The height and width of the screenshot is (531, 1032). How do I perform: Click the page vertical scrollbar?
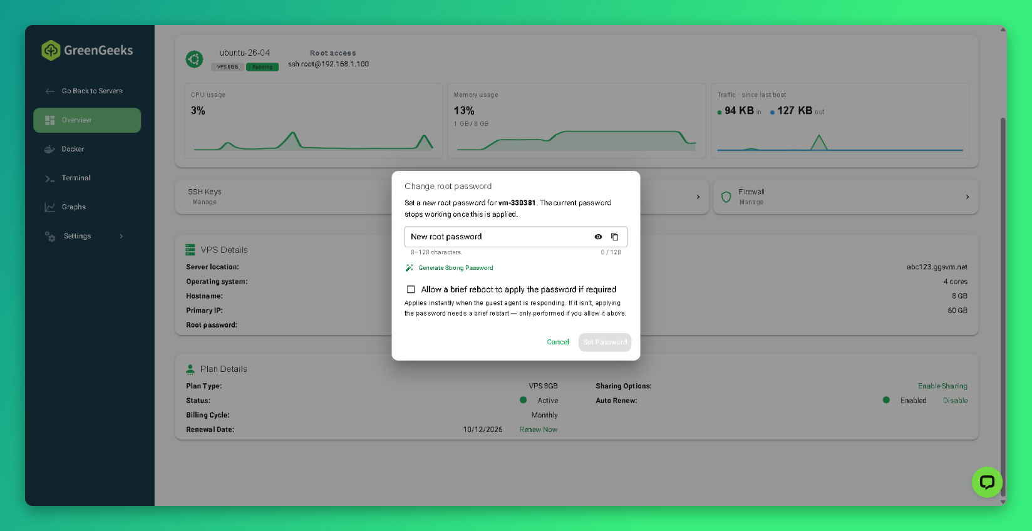coord(1003,307)
